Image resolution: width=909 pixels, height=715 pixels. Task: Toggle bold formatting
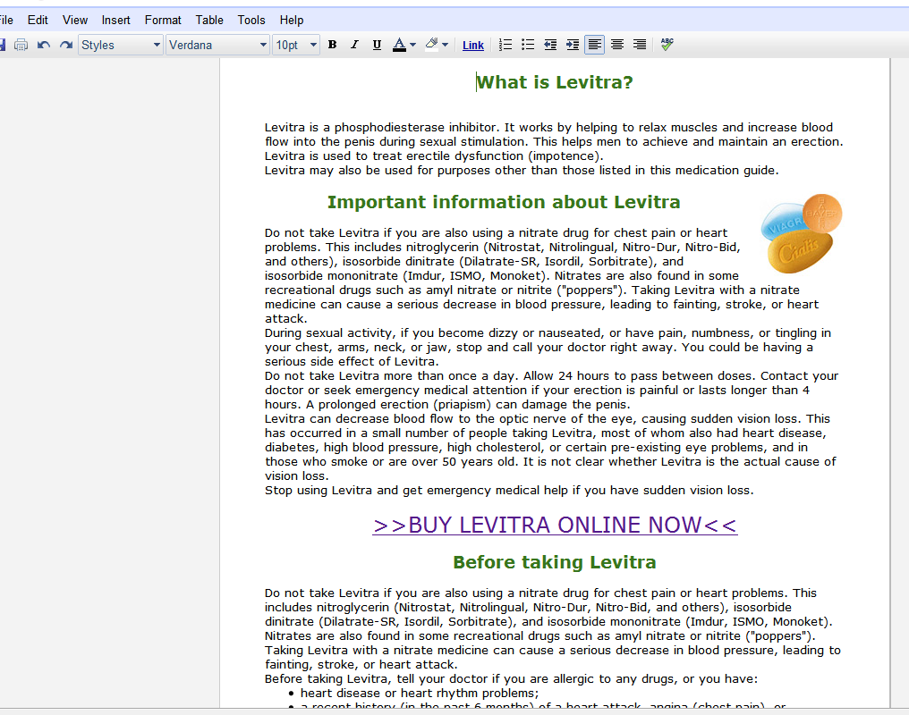pyautogui.click(x=332, y=45)
